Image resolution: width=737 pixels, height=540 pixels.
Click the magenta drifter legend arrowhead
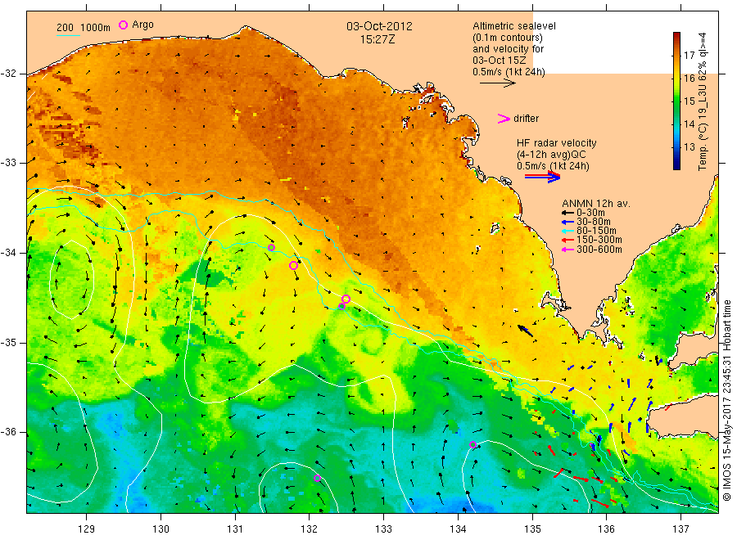point(504,119)
